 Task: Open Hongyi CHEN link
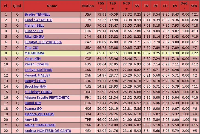[x=35, y=81]
